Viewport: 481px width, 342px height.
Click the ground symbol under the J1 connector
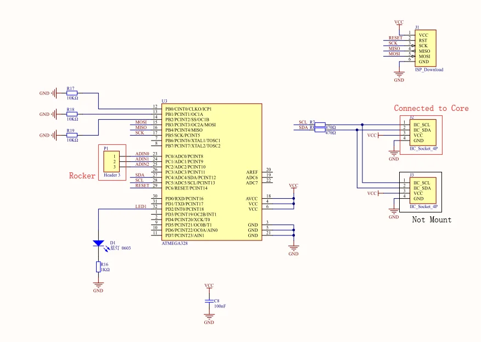(399, 74)
